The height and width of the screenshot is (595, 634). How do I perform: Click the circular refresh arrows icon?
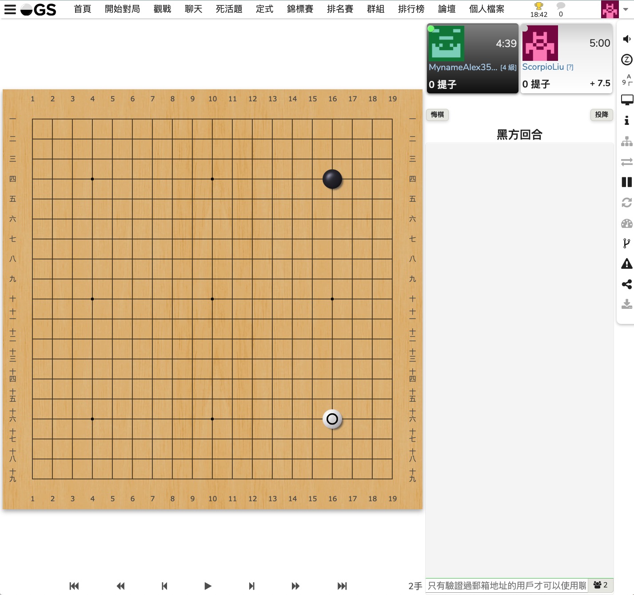(626, 203)
